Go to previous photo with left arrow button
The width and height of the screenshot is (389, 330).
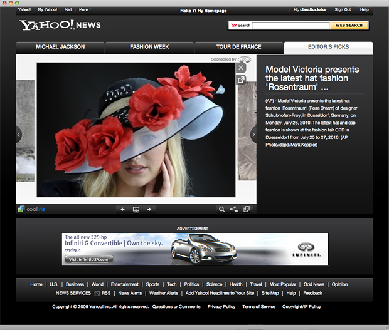[x=123, y=209]
